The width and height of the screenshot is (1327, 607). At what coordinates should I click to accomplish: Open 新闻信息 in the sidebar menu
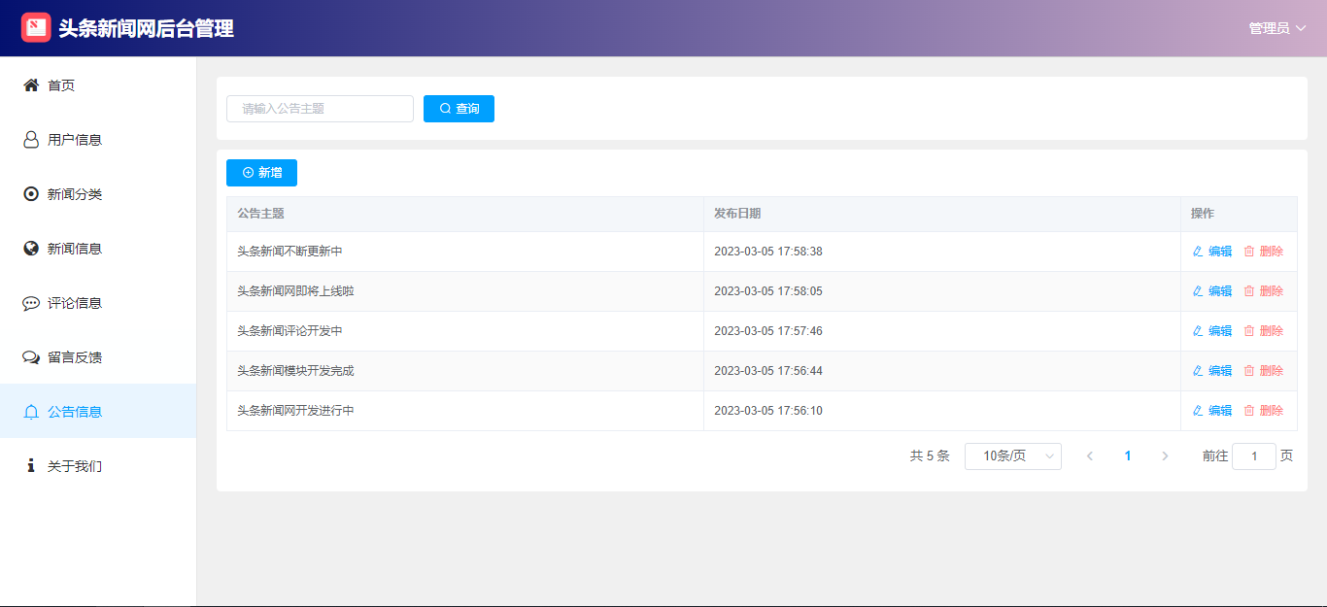(75, 249)
